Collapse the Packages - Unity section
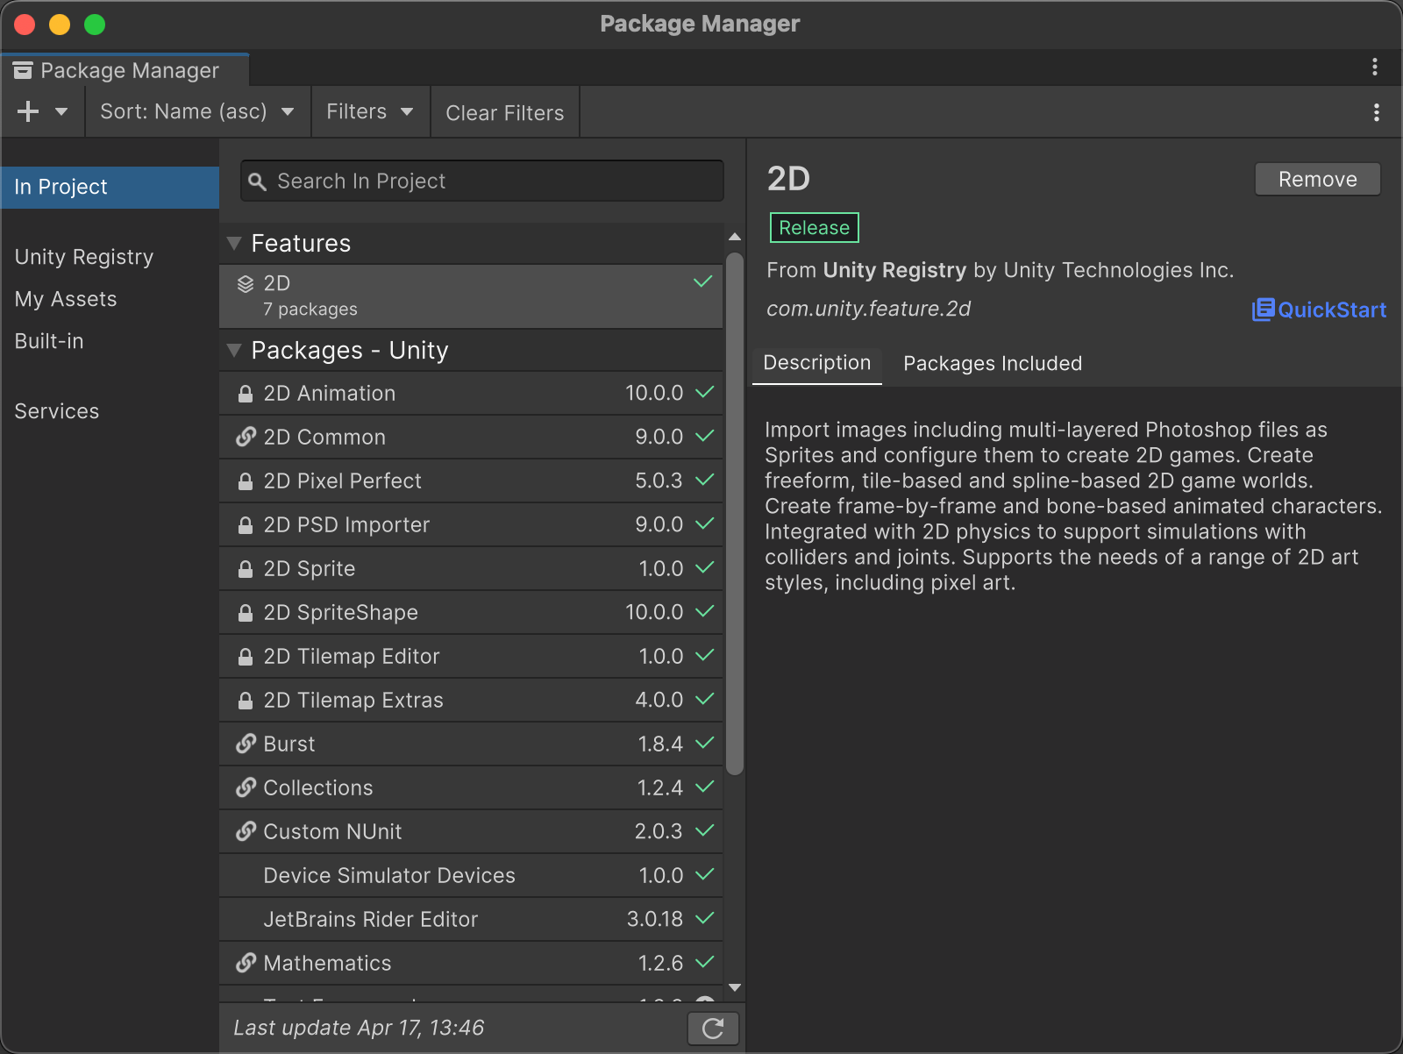The width and height of the screenshot is (1403, 1054). pos(234,350)
